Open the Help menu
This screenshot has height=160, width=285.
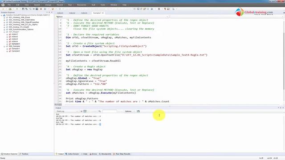tap(124, 5)
